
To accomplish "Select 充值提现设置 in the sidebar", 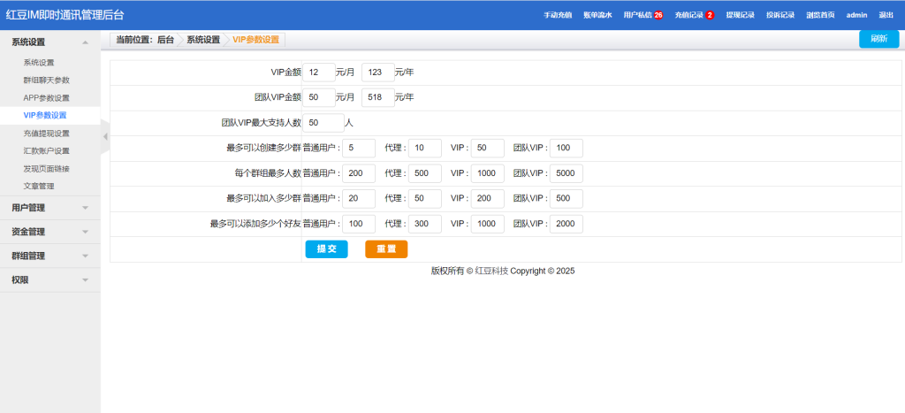I will (46, 133).
